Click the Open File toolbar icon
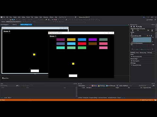Viewport: 157px width, 117px height. [10, 20]
